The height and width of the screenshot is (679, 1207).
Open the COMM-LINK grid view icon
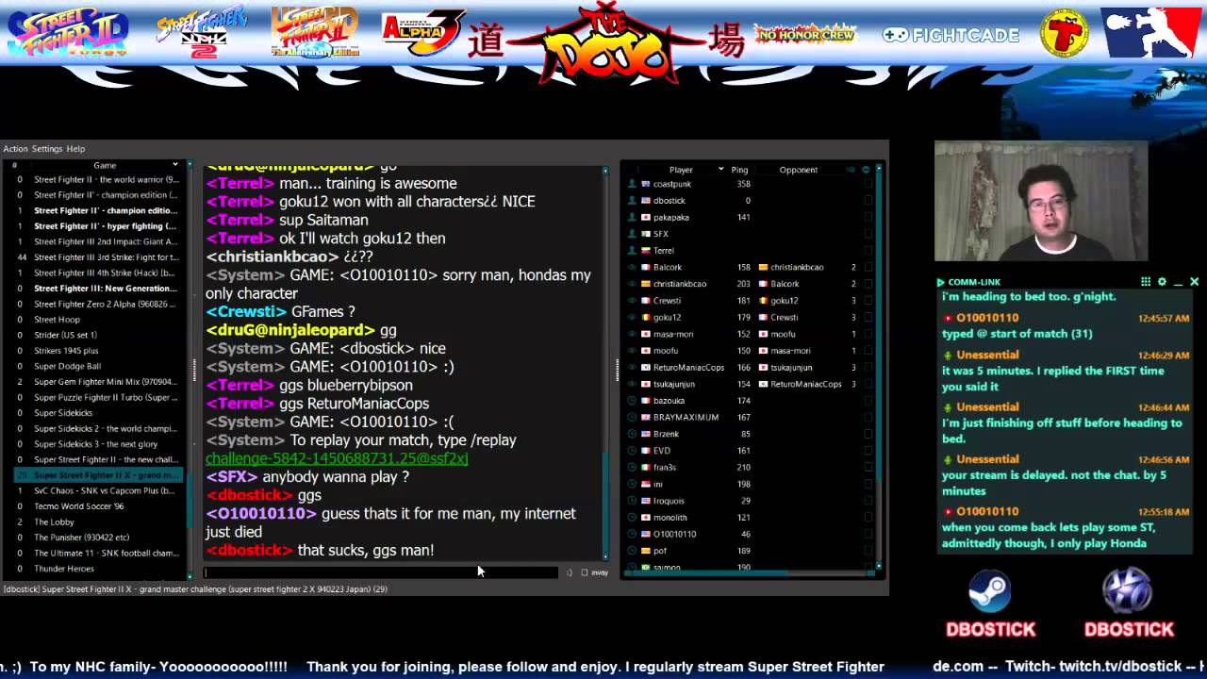tap(1146, 282)
